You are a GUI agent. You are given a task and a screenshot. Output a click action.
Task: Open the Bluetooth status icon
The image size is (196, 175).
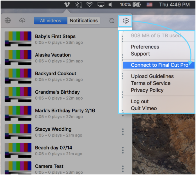pyautogui.click(x=79, y=5)
